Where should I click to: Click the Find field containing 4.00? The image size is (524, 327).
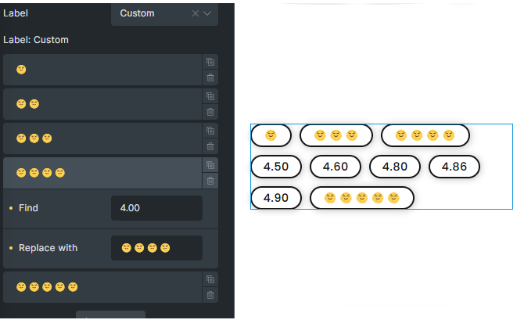[x=156, y=208]
